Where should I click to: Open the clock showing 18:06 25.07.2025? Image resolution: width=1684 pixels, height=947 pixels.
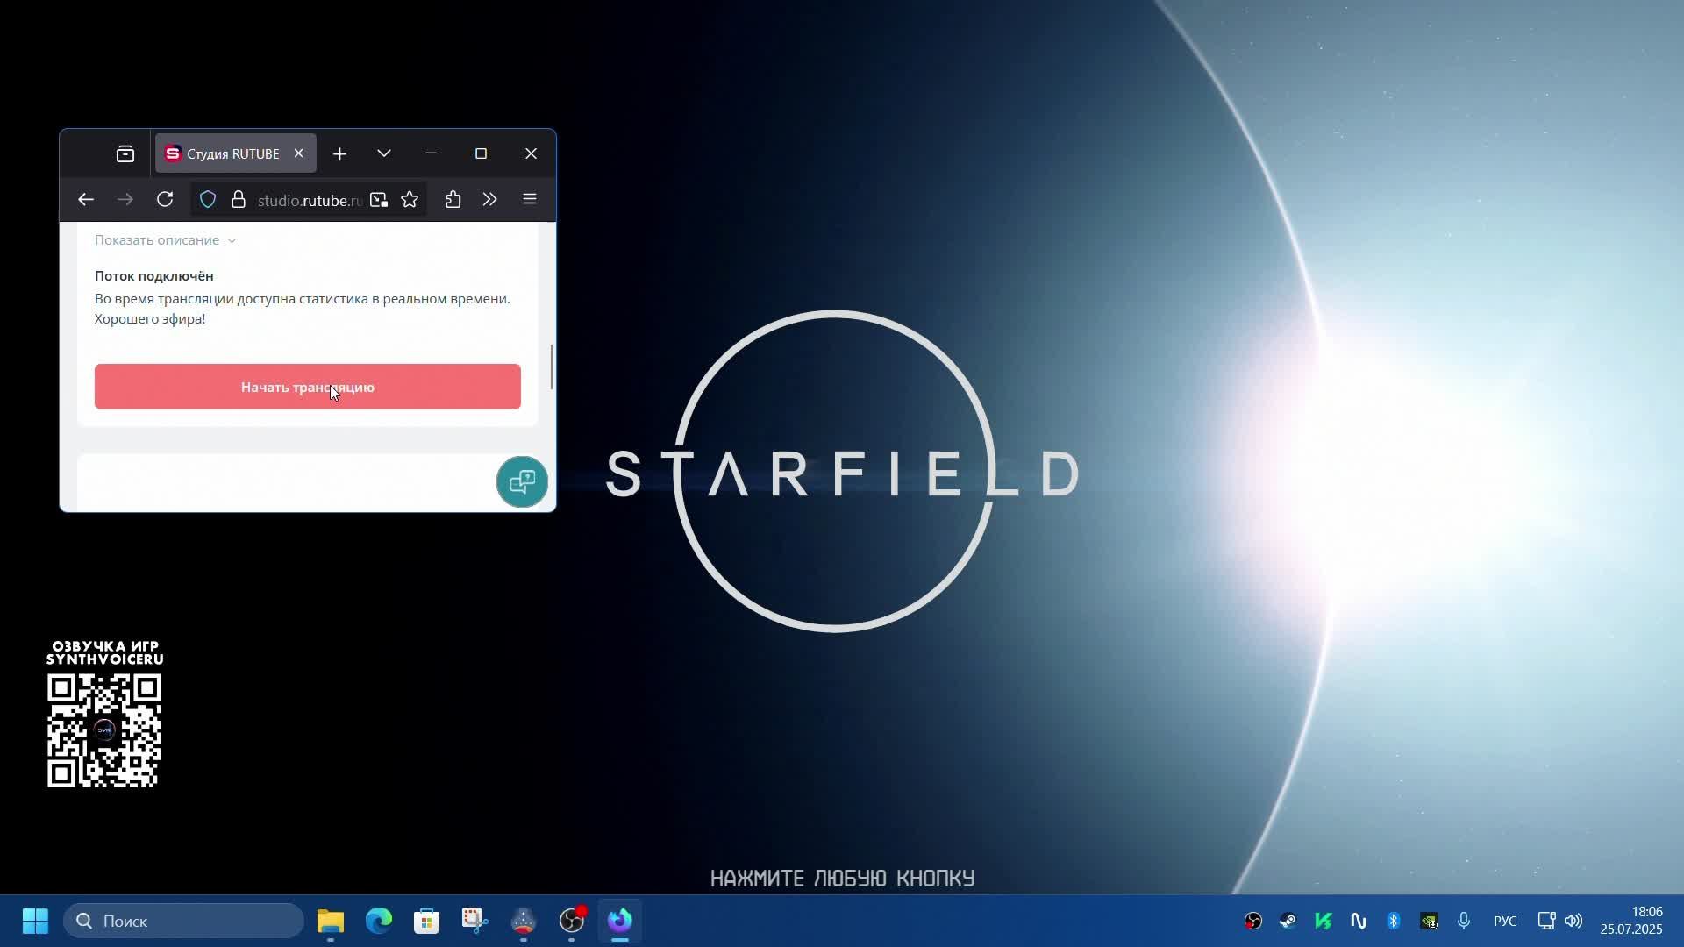pos(1631,921)
